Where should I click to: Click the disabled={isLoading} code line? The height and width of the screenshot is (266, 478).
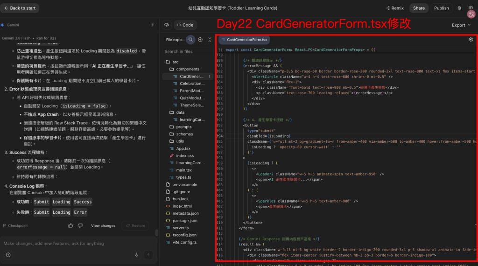(x=268, y=136)
